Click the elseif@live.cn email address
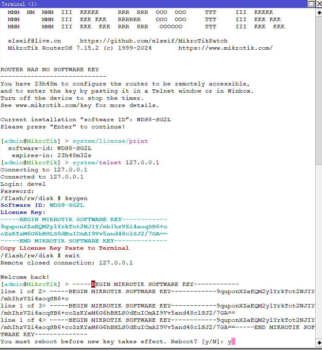Image resolution: width=322 pixels, height=350 pixels. 35,41
